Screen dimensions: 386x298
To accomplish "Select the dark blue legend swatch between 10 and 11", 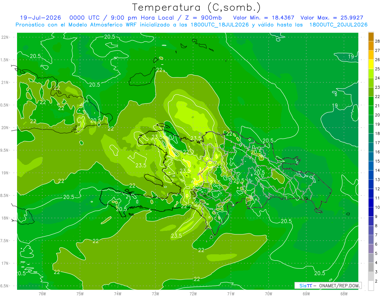I will point(371,203).
